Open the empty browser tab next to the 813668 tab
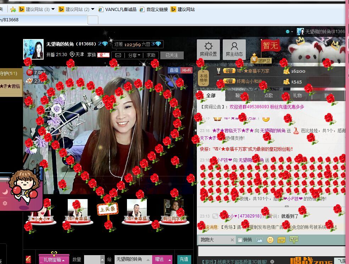This screenshot has height=264, width=349. [93, 20]
